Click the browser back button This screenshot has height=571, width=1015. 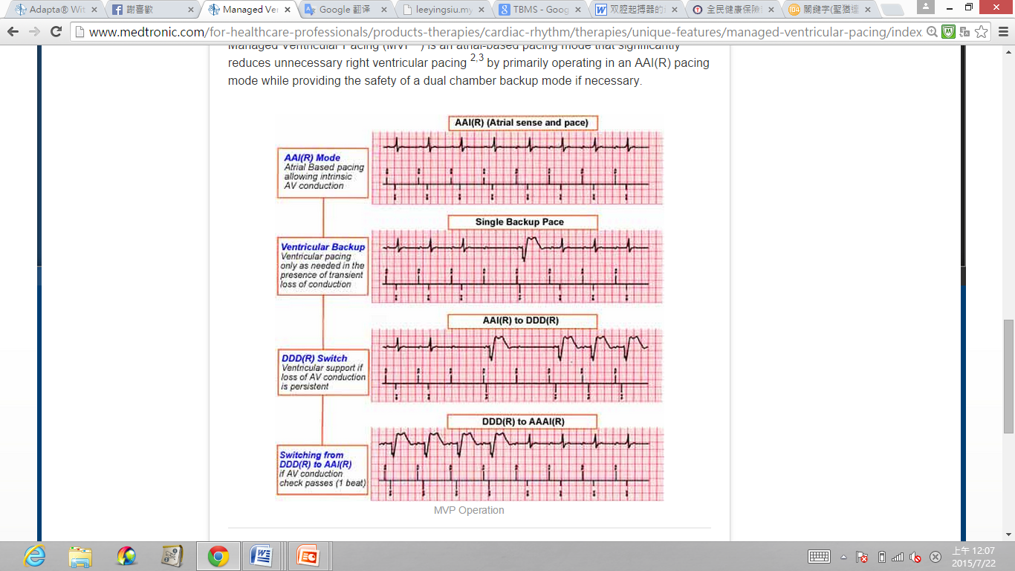(x=13, y=32)
